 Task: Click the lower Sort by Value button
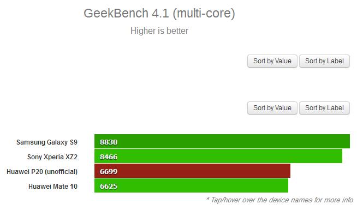(x=272, y=108)
